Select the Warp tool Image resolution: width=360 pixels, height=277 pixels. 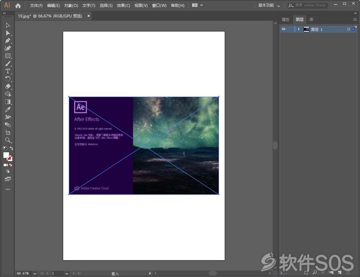point(8,117)
